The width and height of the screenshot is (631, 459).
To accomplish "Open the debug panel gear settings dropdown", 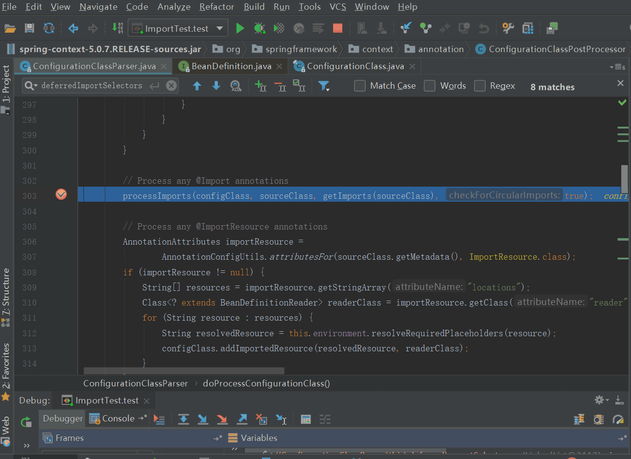I will [x=601, y=400].
